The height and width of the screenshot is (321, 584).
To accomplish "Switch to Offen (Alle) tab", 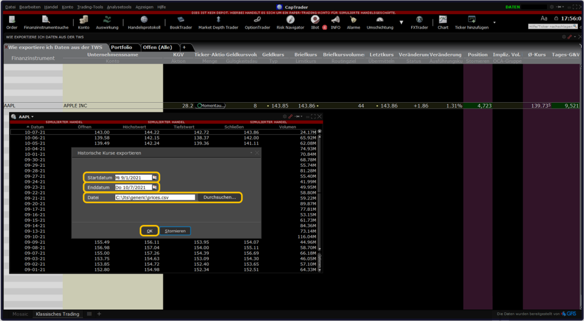I will click(x=157, y=47).
